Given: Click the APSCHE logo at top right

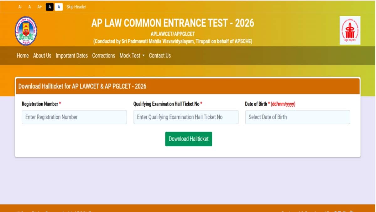Looking at the screenshot, I should [x=350, y=30].
